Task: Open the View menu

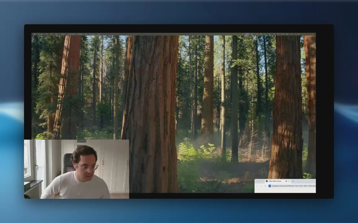Action: [57, 34]
